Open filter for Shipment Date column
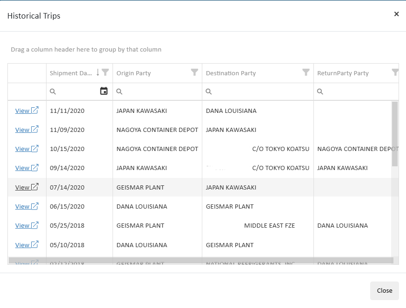This screenshot has width=406, height=308. click(x=106, y=72)
